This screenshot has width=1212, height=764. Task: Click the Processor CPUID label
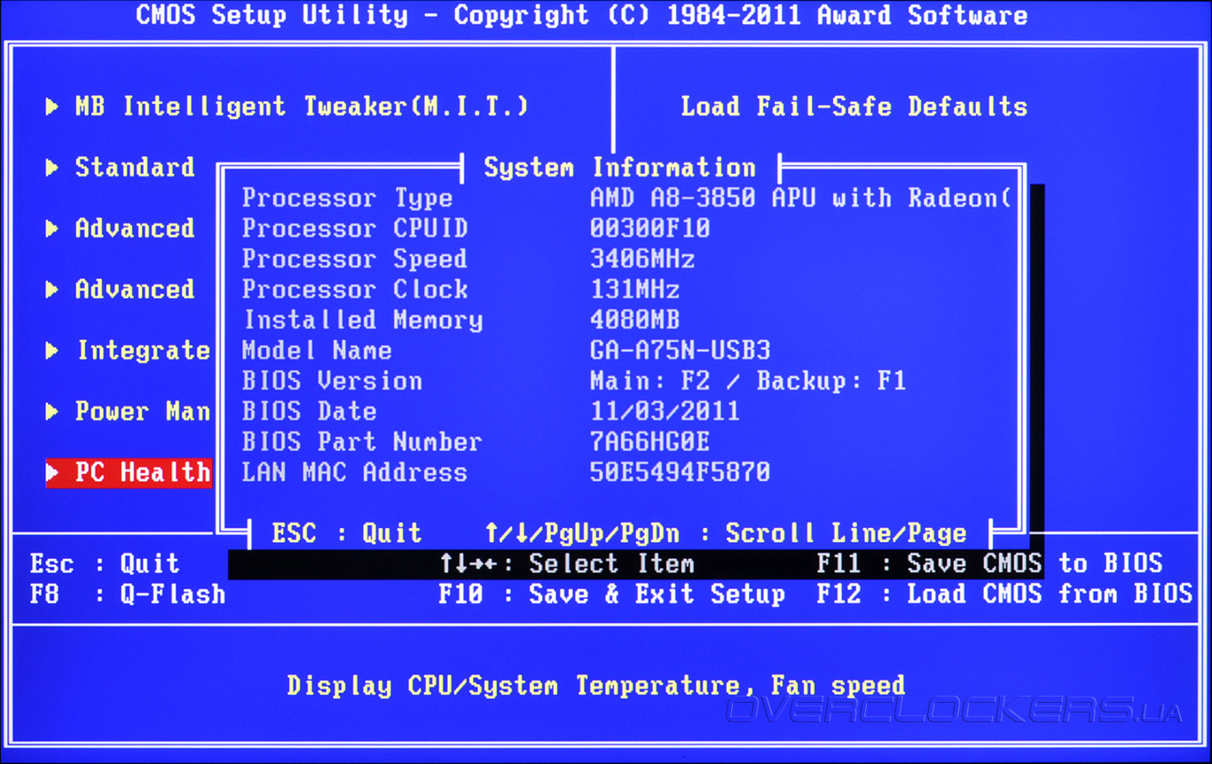click(355, 228)
